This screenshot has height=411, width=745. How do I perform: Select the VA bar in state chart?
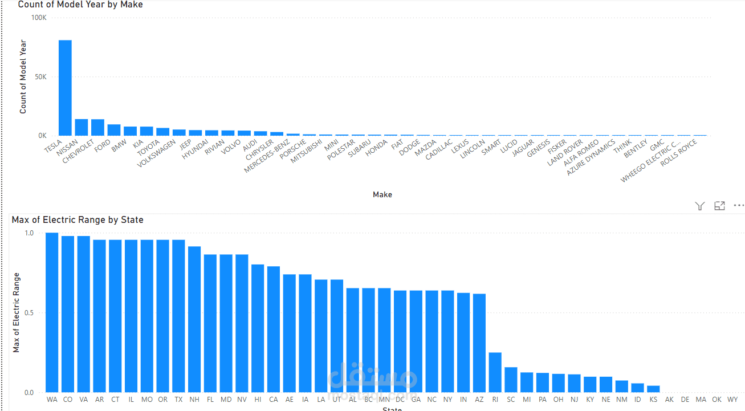coord(84,314)
